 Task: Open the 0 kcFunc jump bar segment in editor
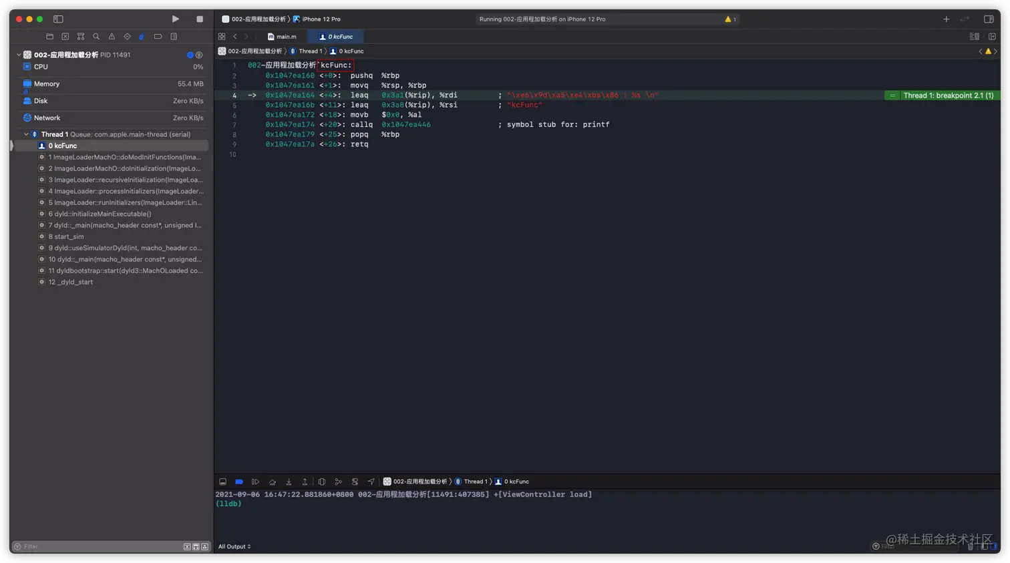point(347,51)
